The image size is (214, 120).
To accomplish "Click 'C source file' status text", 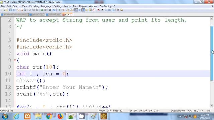I will coord(7,111).
